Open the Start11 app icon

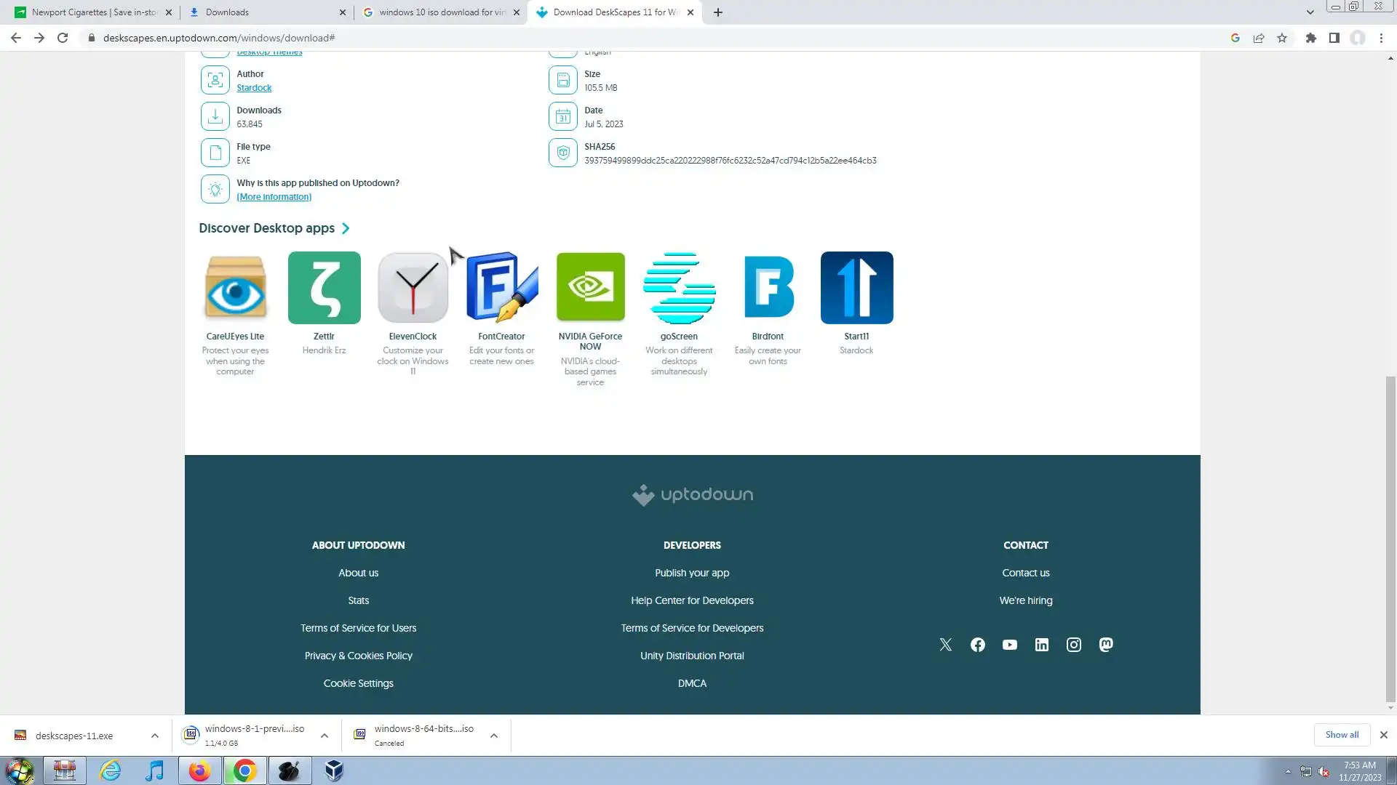click(x=856, y=288)
